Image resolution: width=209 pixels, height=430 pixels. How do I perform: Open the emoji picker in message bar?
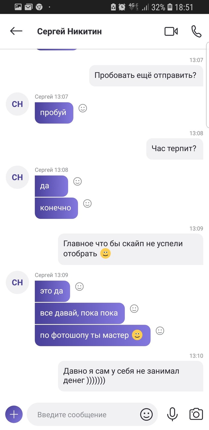pos(146,414)
